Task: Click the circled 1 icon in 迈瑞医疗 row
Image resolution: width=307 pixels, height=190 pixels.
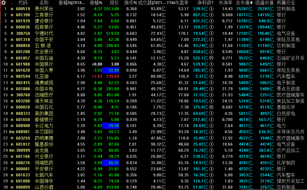Action: pos(211,95)
